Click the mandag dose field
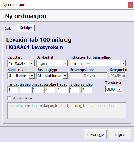The width and height of the screenshot is (134, 142). pos(13,90)
